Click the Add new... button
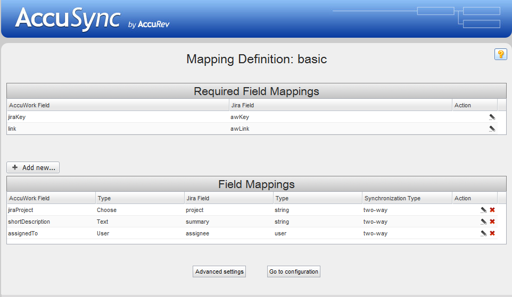This screenshot has width=512, height=297. [x=33, y=167]
